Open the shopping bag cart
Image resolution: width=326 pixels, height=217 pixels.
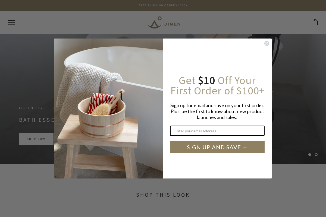(315, 22)
